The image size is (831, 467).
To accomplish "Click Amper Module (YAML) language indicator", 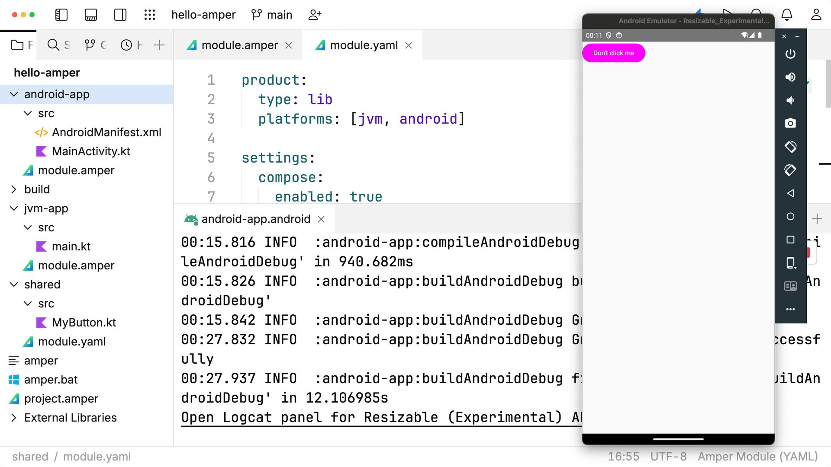I will 757,457.
